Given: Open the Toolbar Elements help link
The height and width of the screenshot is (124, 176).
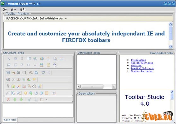Looking at the screenshot, I should point(142,63).
